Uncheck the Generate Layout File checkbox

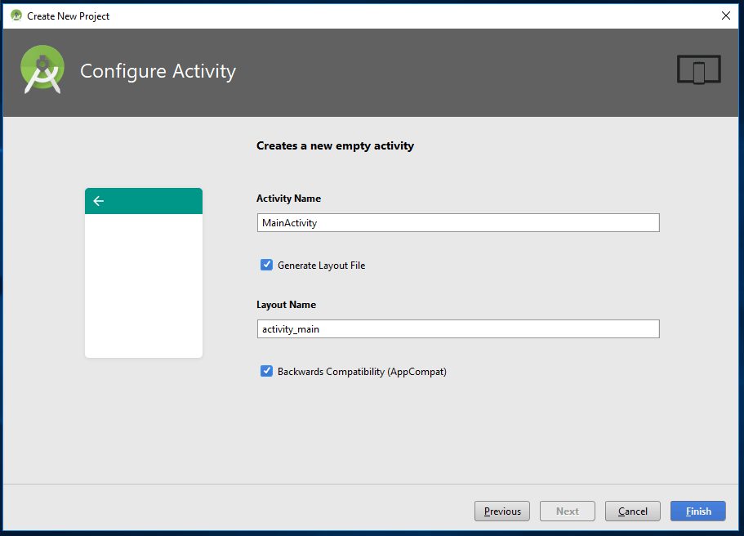click(x=266, y=265)
